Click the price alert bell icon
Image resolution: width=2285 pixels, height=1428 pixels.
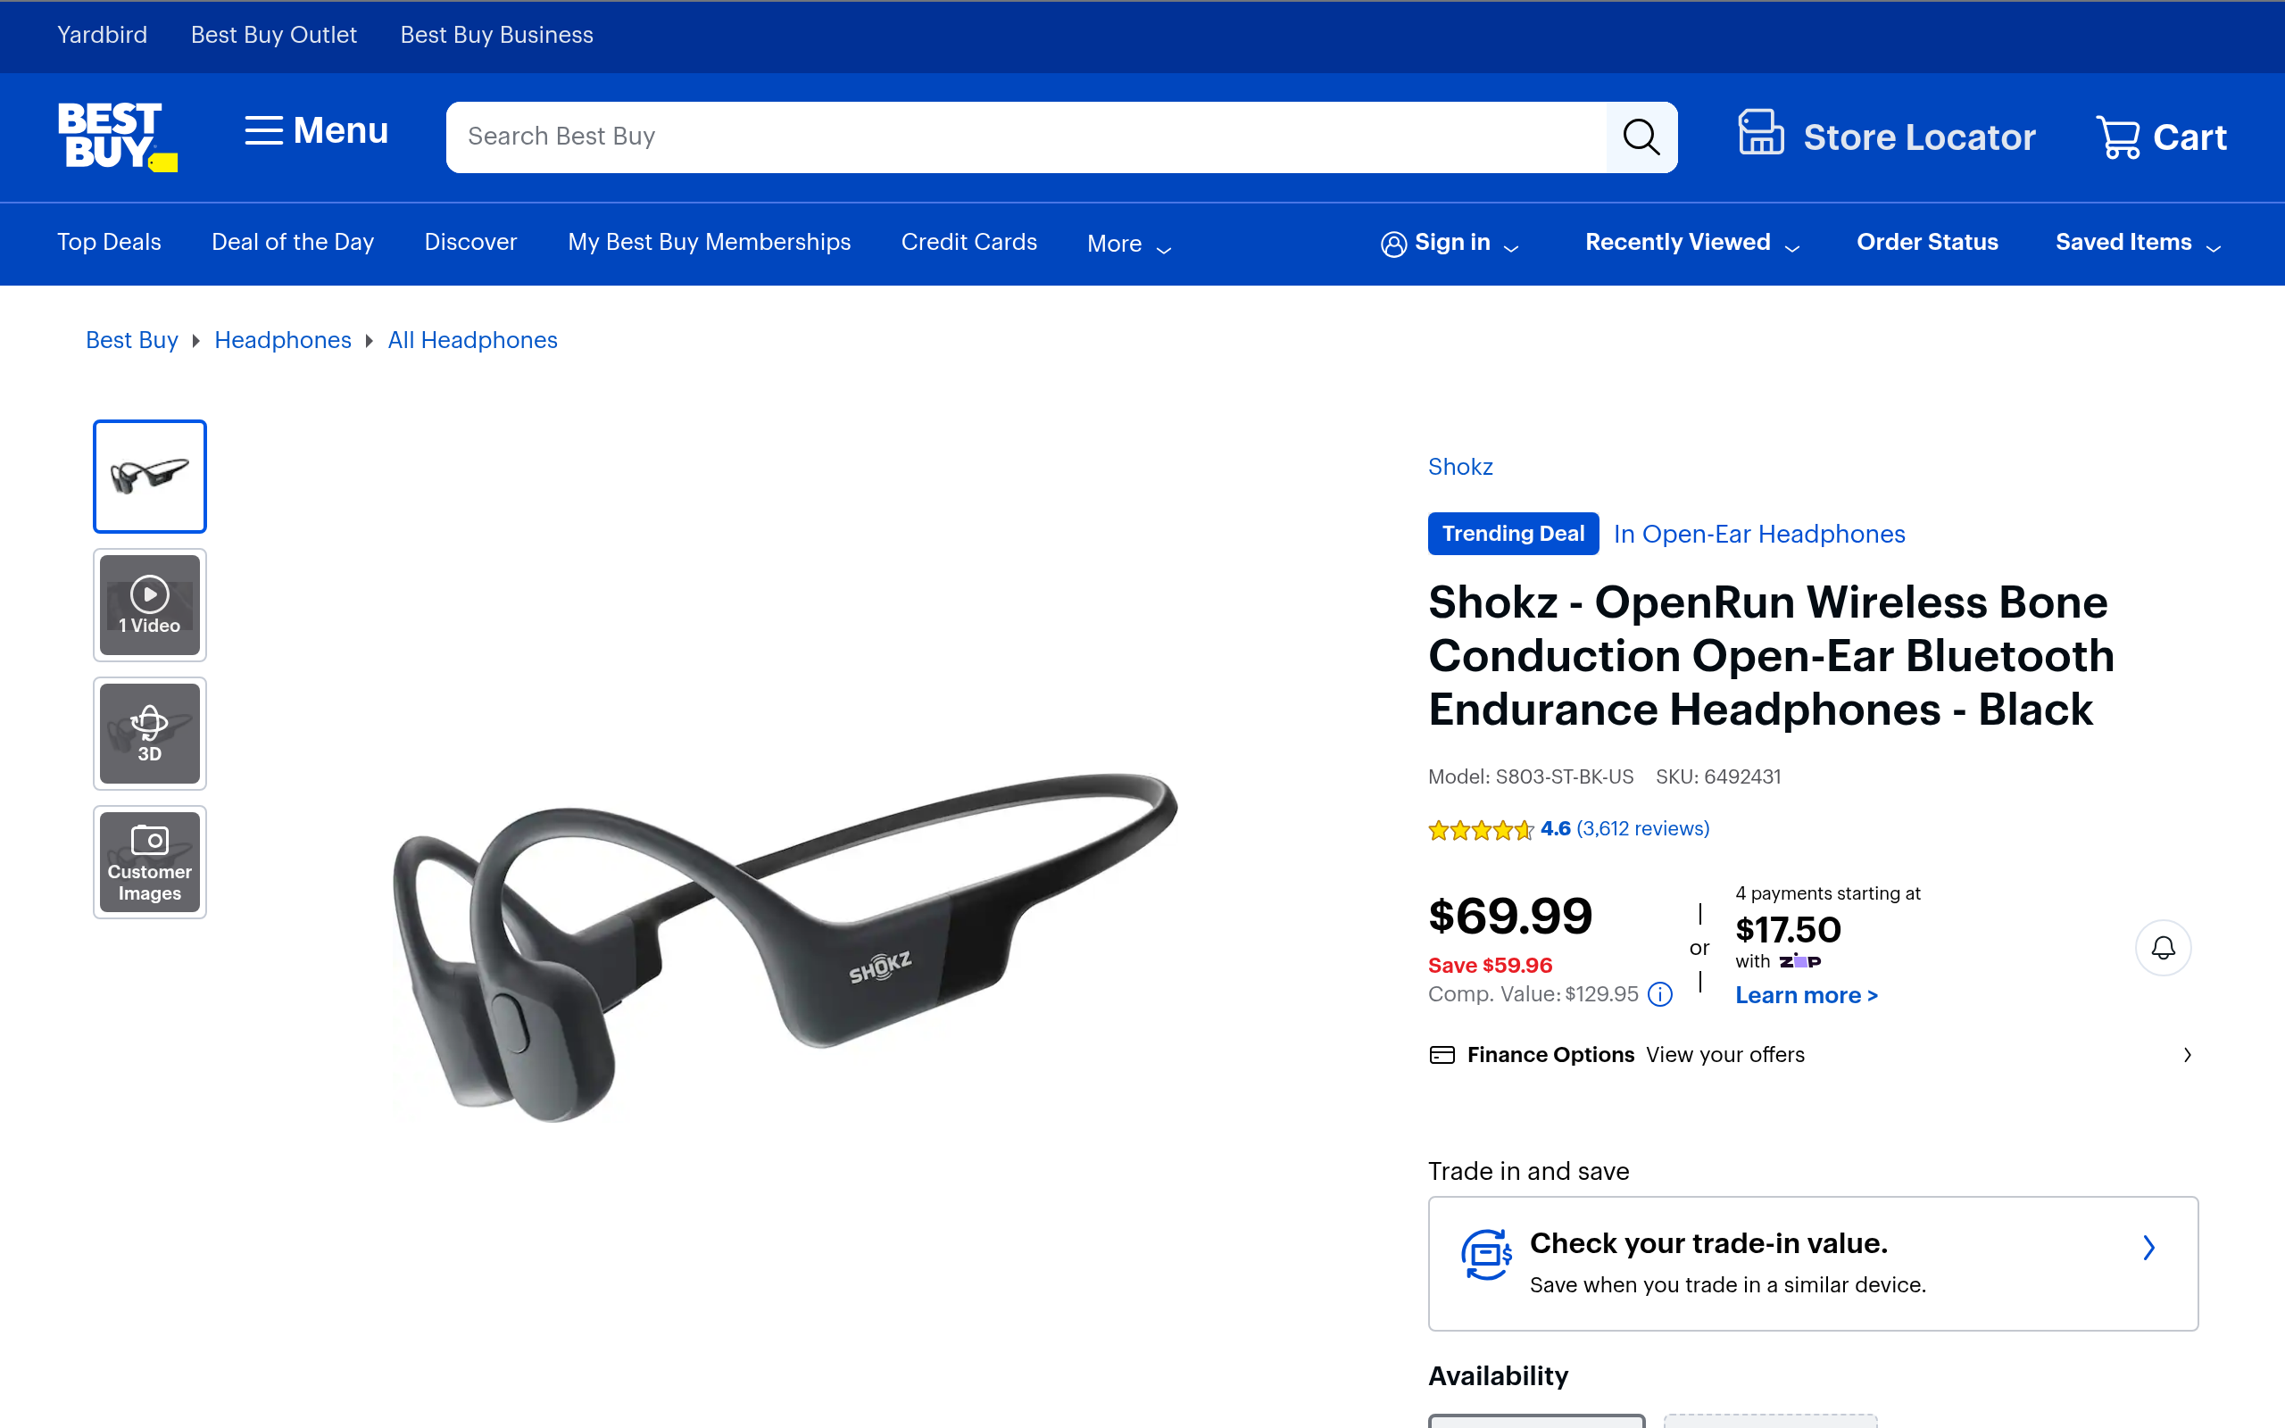point(2162,947)
